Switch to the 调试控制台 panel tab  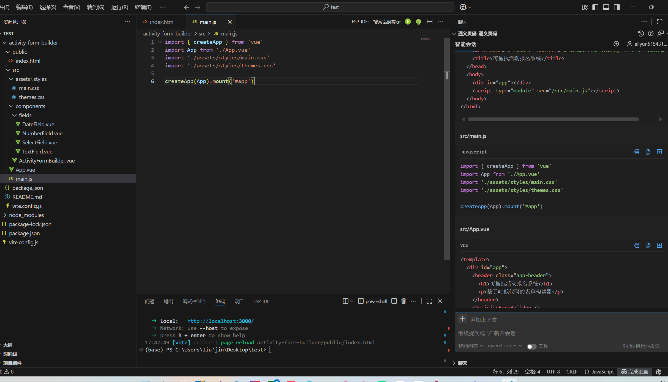click(194, 301)
